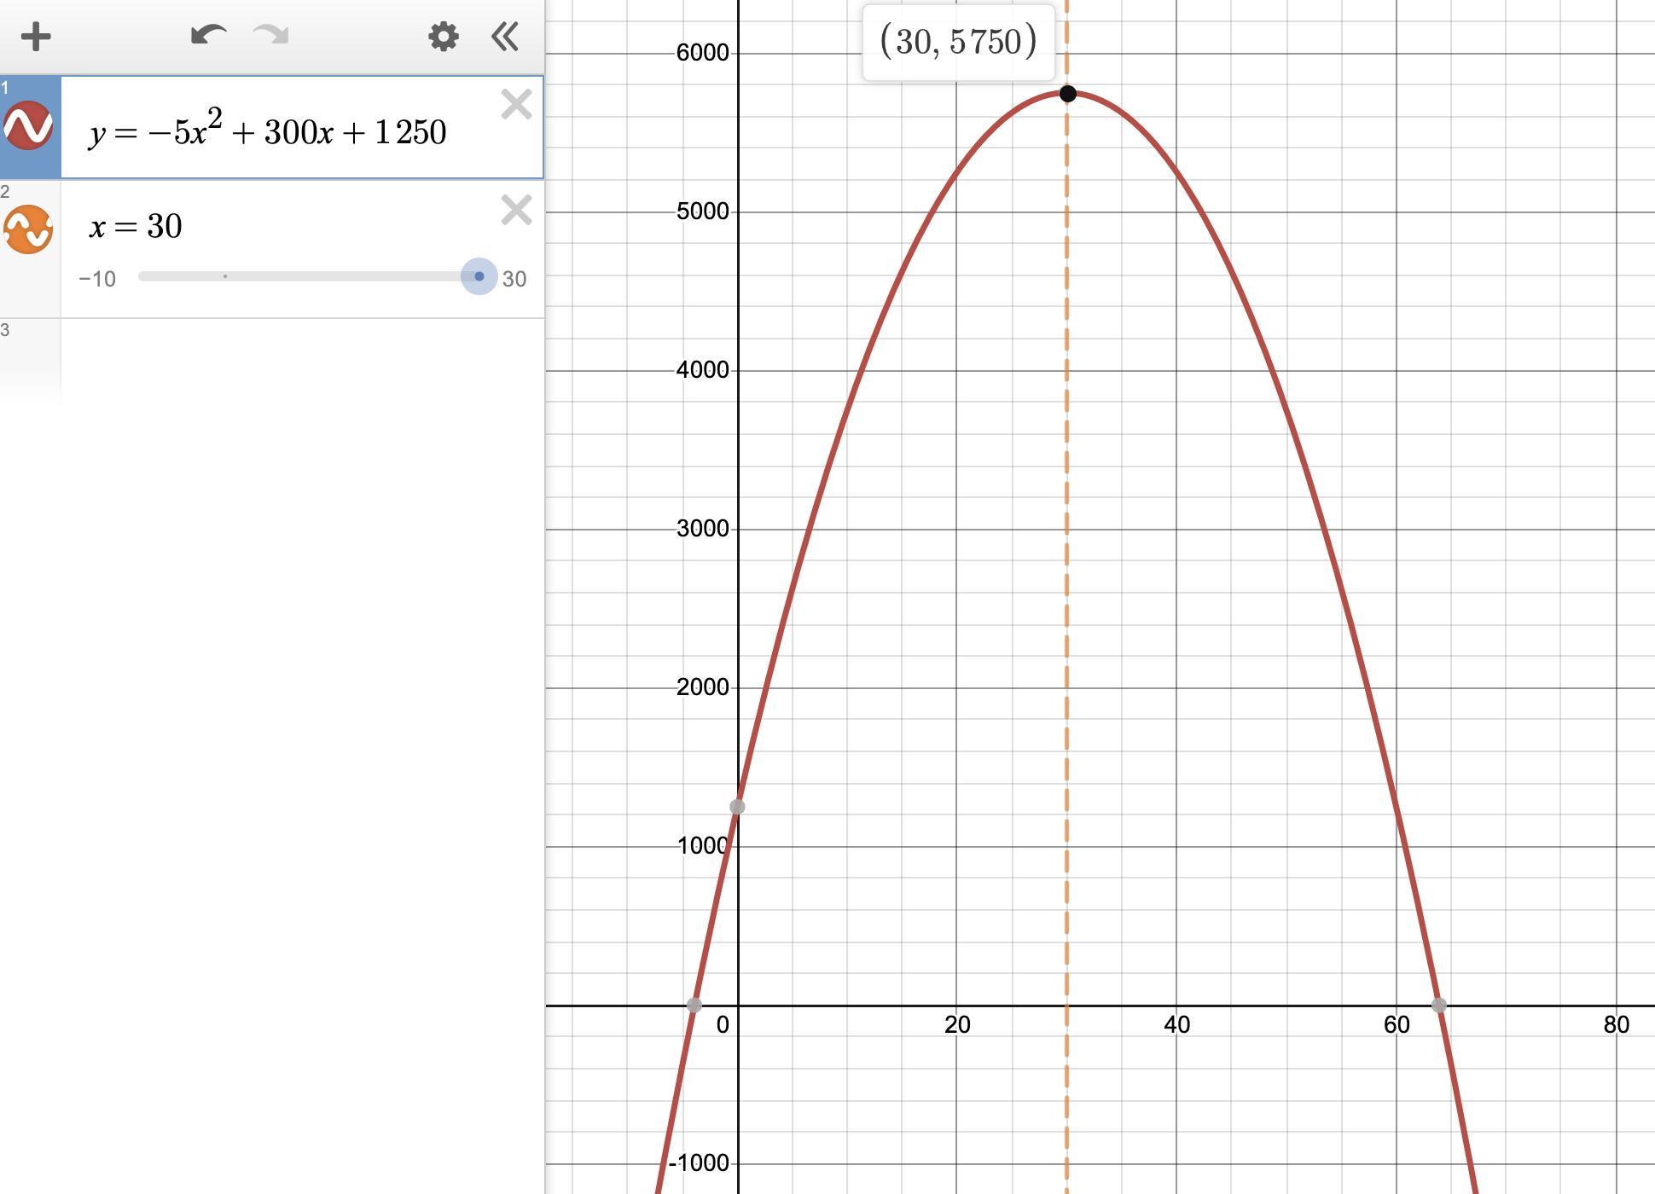Click the empty expression row 3

(299, 358)
